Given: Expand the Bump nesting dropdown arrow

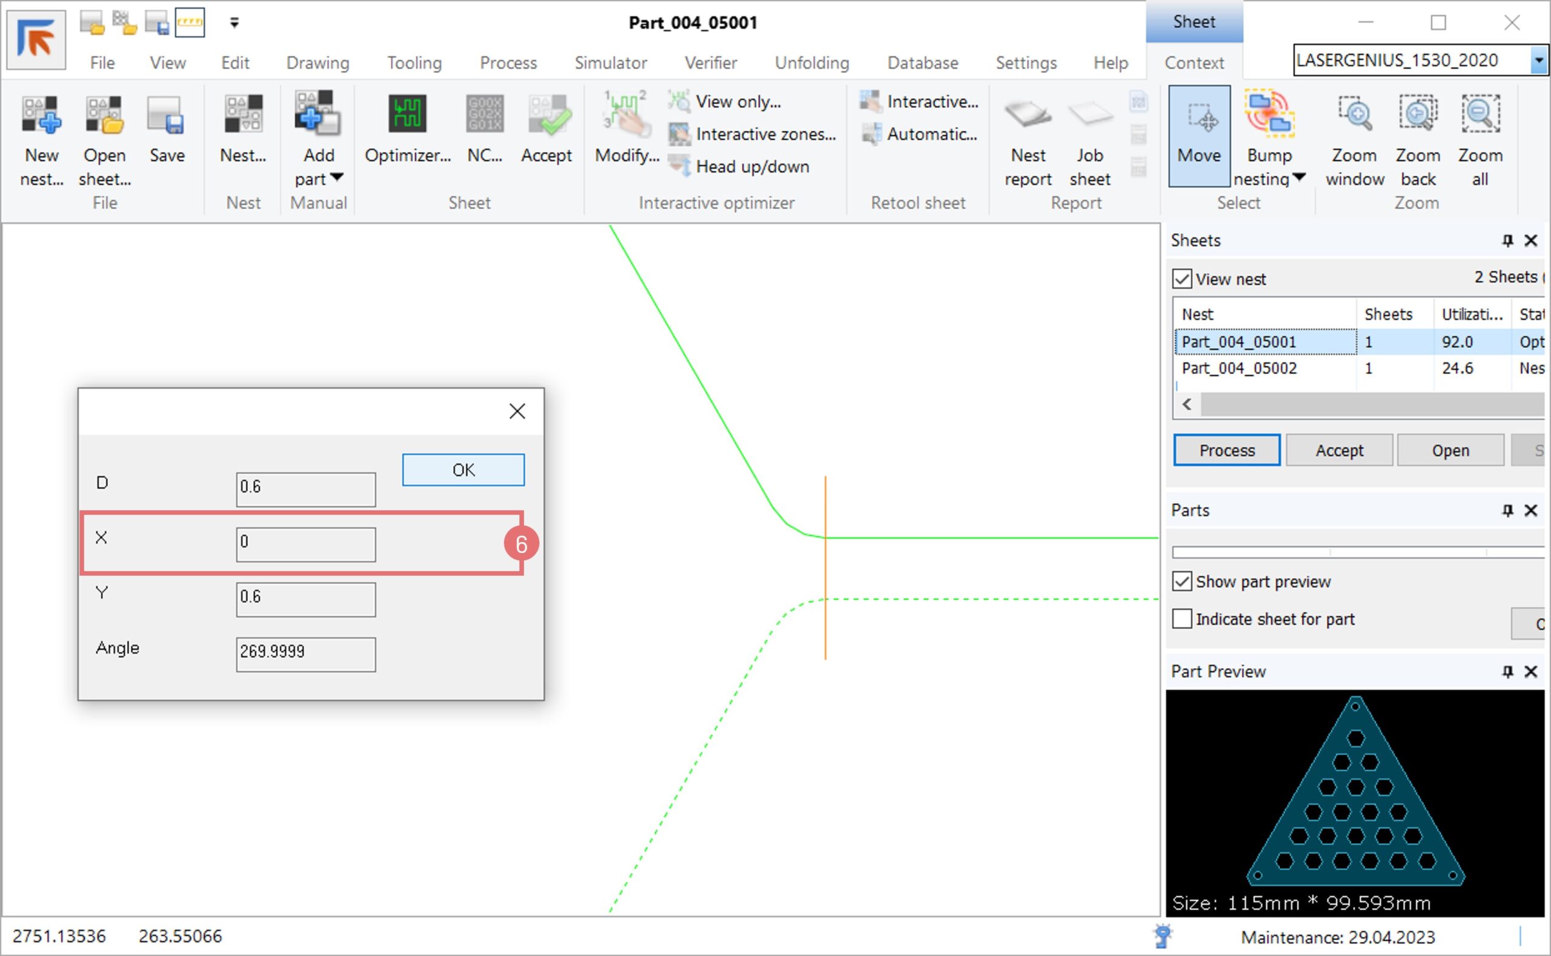Looking at the screenshot, I should coord(1299,178).
